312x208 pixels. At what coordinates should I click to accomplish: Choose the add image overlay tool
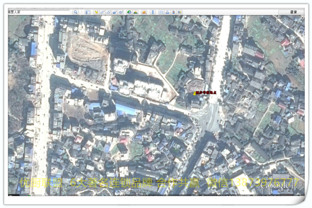[115, 12]
